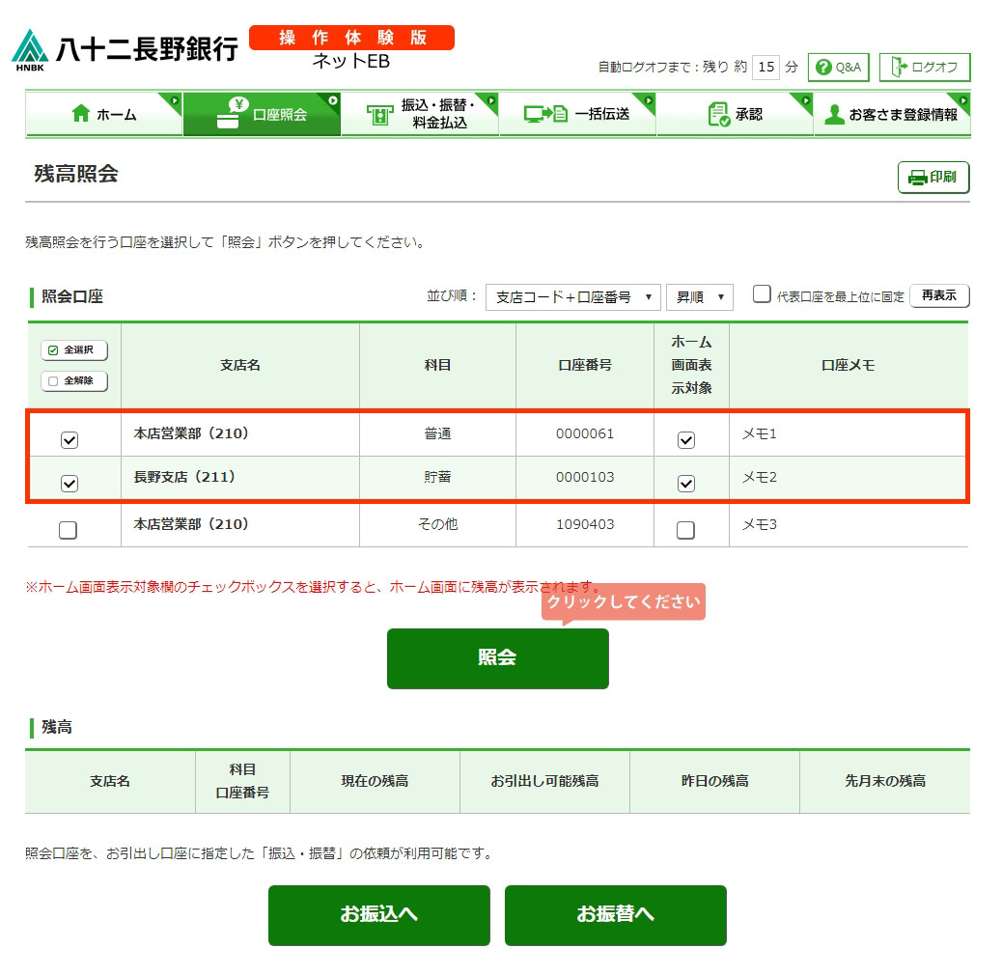The image size is (1002, 976).
Task: Open the 昇順 order dropdown
Action: (x=699, y=297)
